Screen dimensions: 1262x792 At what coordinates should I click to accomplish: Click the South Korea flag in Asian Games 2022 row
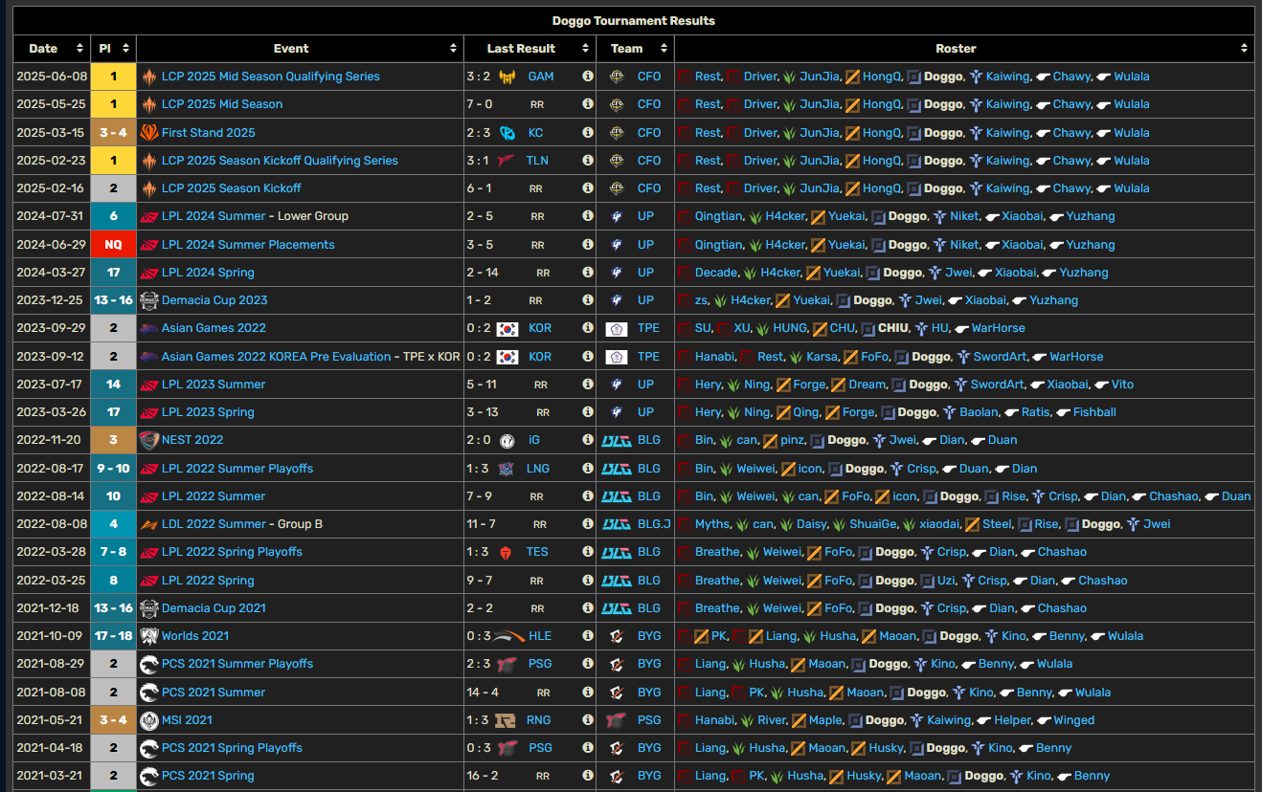point(507,328)
